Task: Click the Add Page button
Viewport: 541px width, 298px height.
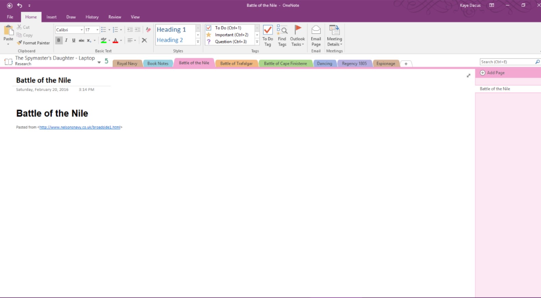Action: 492,73
